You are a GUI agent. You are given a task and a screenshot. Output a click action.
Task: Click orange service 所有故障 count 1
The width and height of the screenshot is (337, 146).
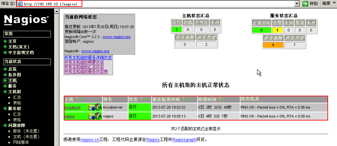[273, 45]
